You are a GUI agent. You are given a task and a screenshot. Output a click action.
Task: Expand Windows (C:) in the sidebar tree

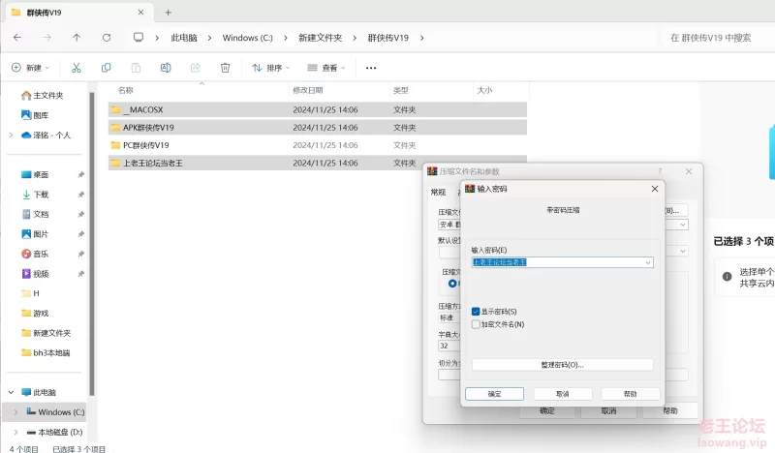[15, 412]
